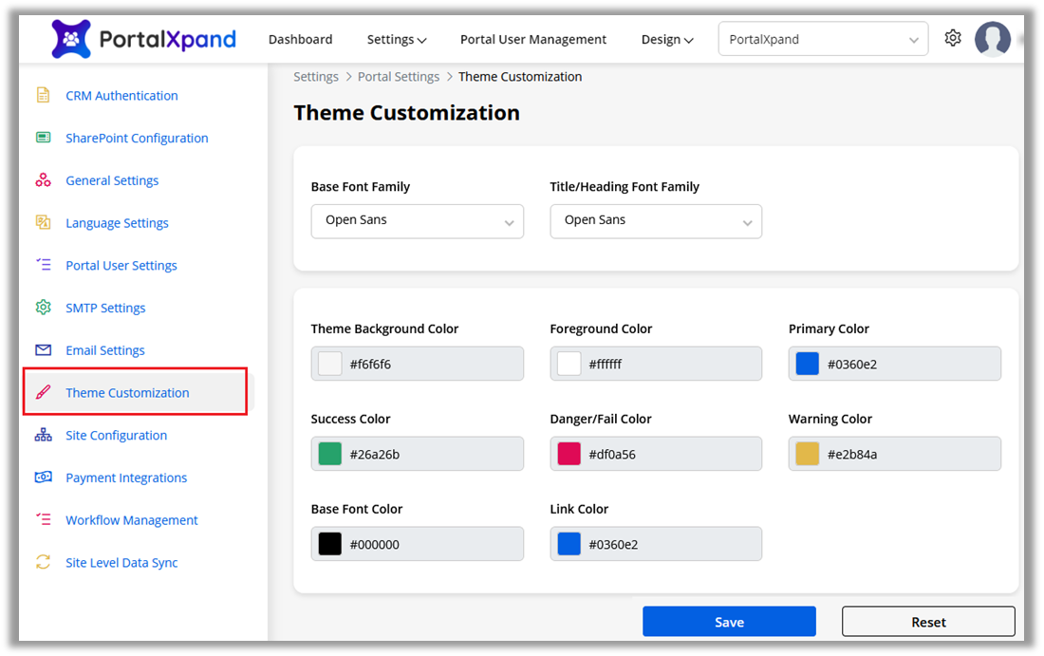Open the header settings gear icon
Viewport: 1044px width, 656px height.
pyautogui.click(x=953, y=39)
